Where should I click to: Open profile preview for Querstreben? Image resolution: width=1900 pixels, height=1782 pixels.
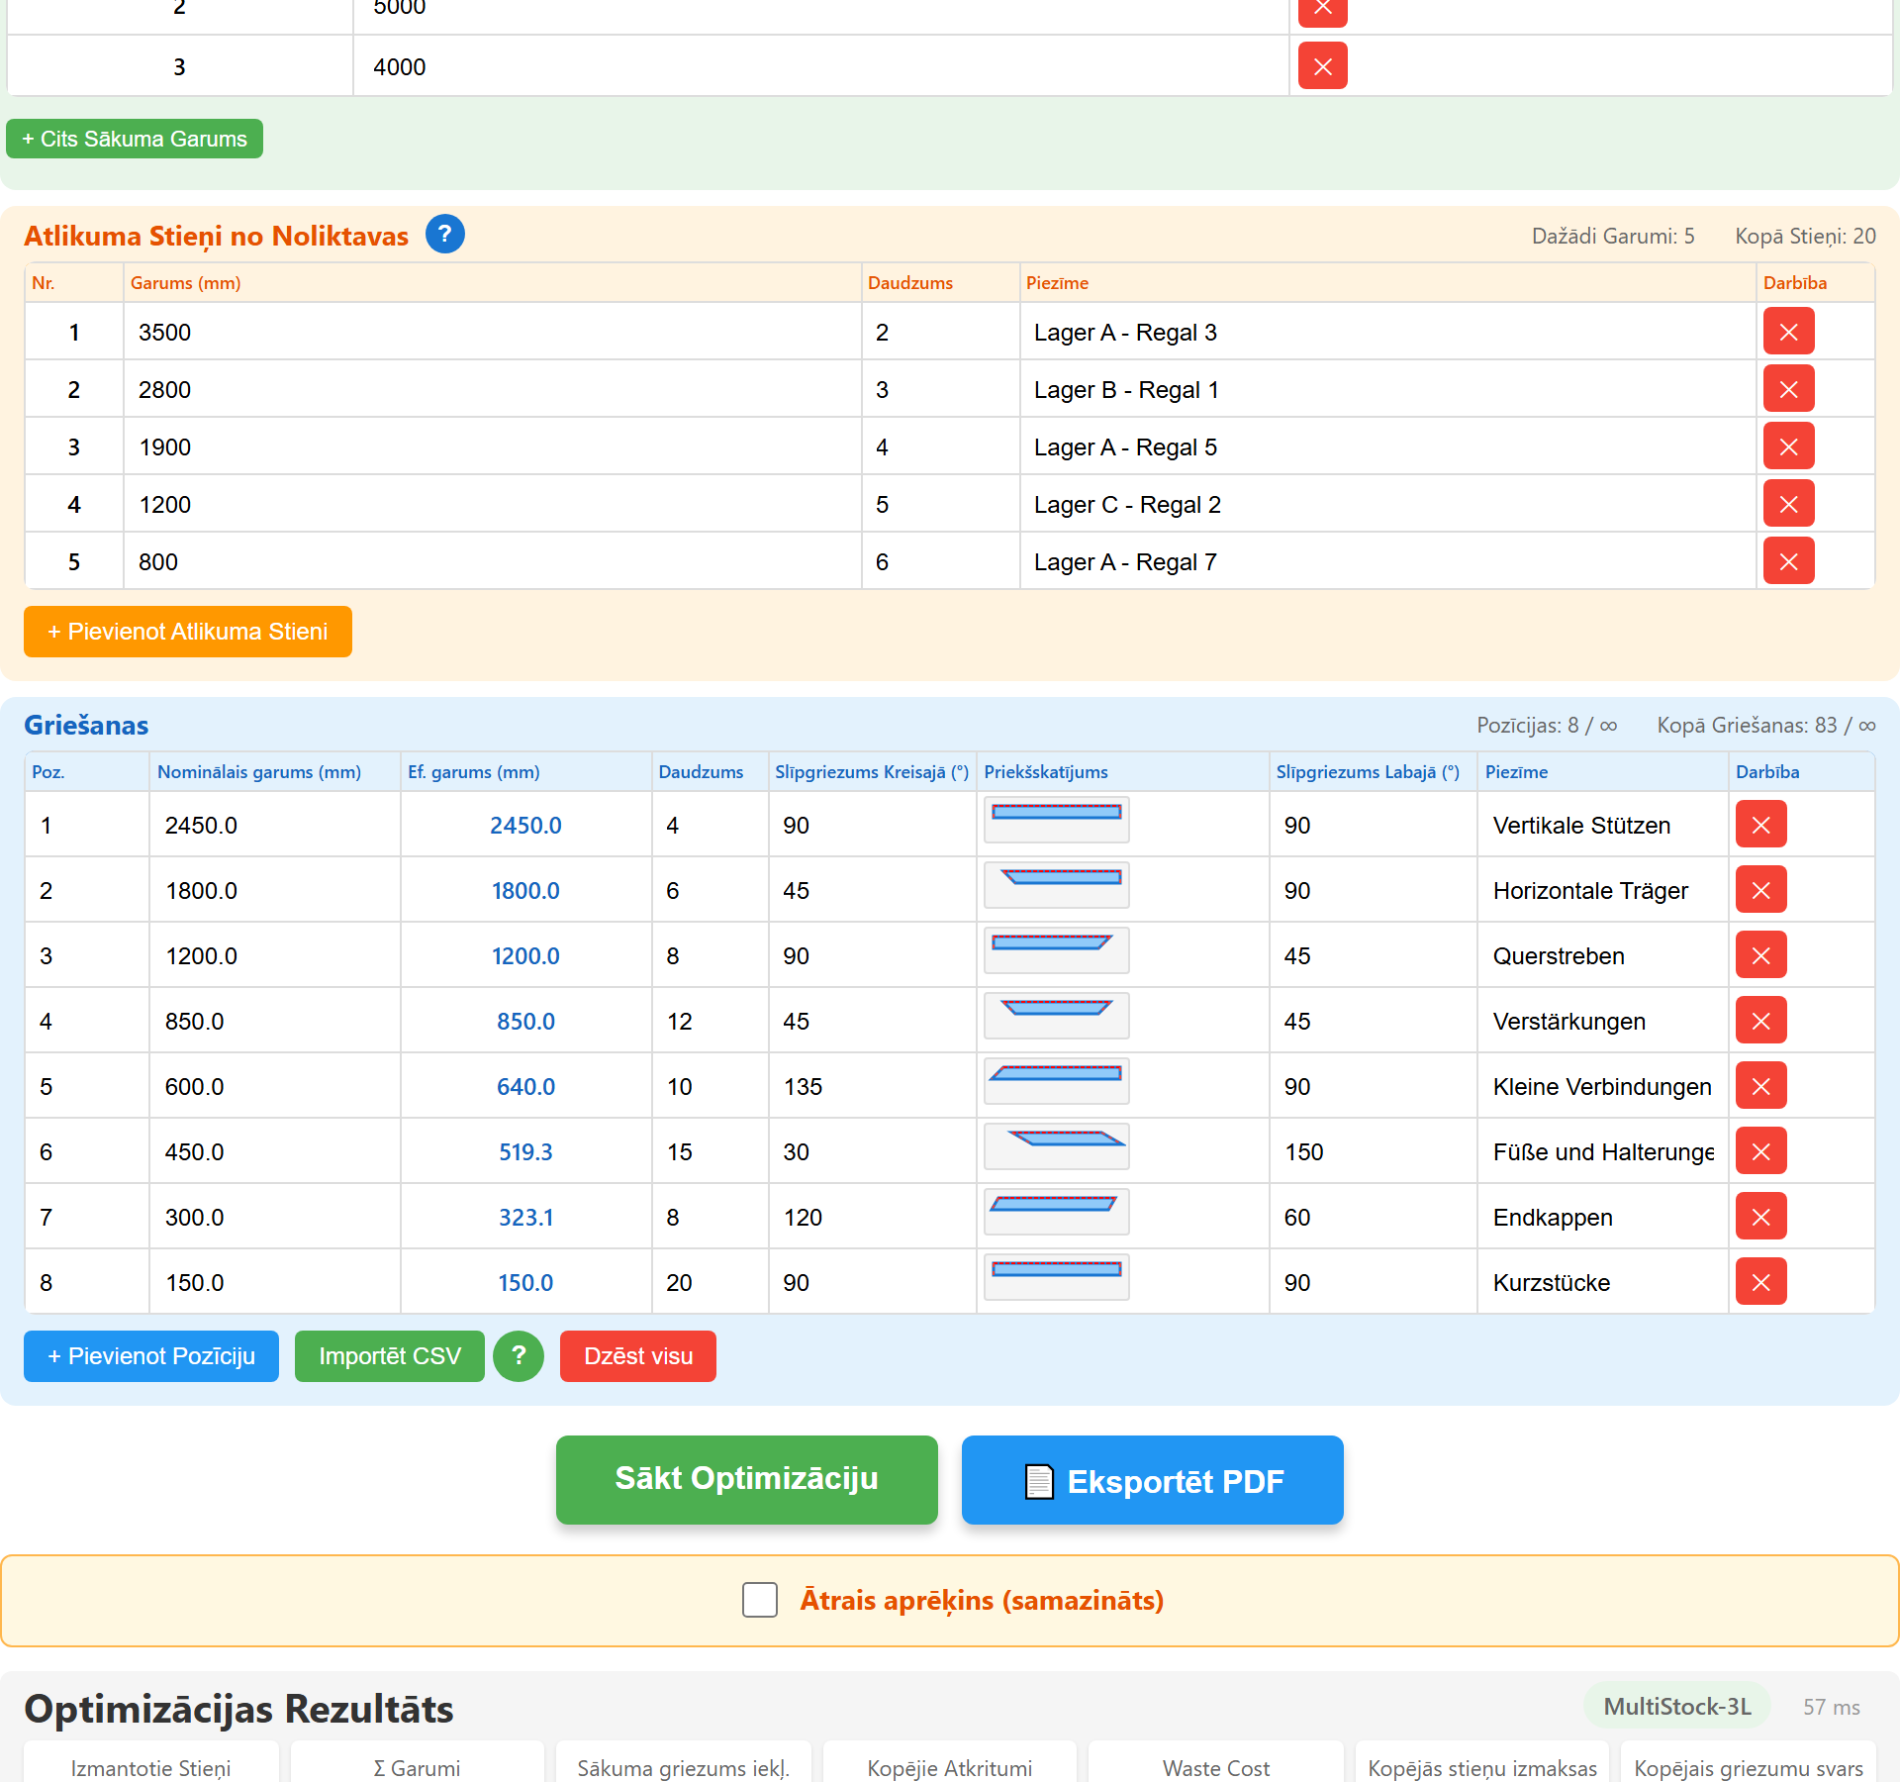point(1056,950)
